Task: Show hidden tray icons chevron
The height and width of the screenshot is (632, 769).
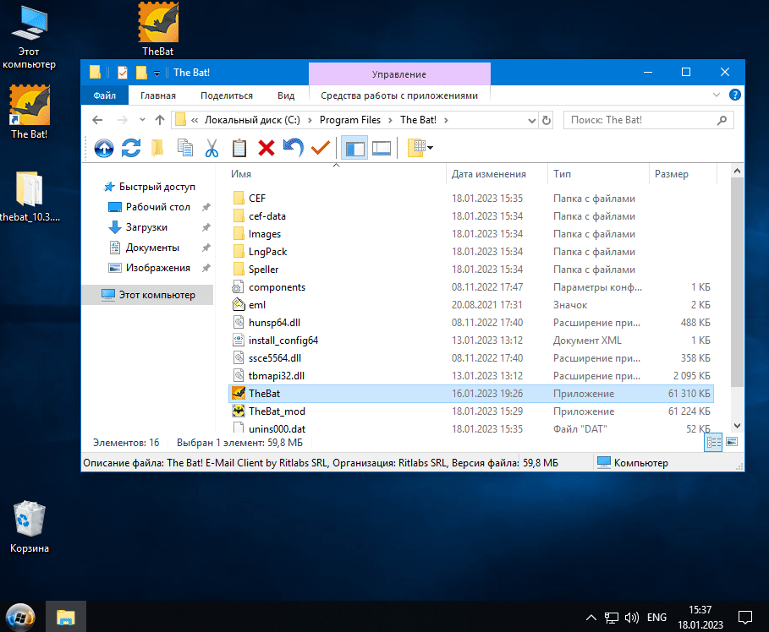Action: click(591, 618)
